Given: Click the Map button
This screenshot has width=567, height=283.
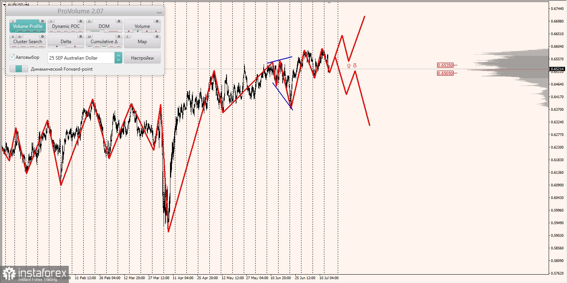Looking at the screenshot, I should [142, 42].
